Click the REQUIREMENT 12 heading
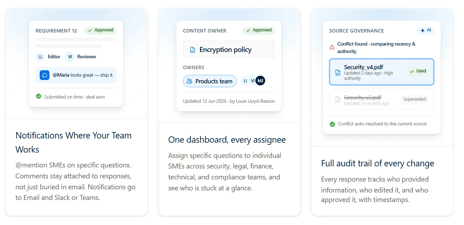 (56, 31)
